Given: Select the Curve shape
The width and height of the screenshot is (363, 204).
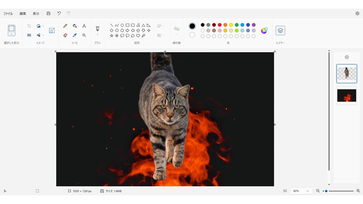Looking at the screenshot, I should (x=117, y=25).
